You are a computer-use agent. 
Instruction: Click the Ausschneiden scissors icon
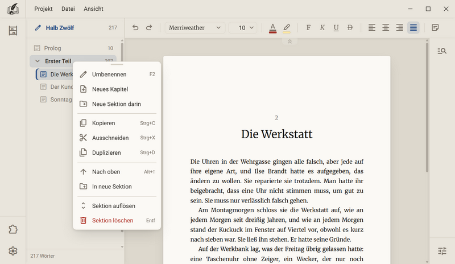point(83,138)
